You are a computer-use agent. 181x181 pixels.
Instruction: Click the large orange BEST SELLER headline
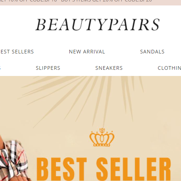click(x=104, y=169)
